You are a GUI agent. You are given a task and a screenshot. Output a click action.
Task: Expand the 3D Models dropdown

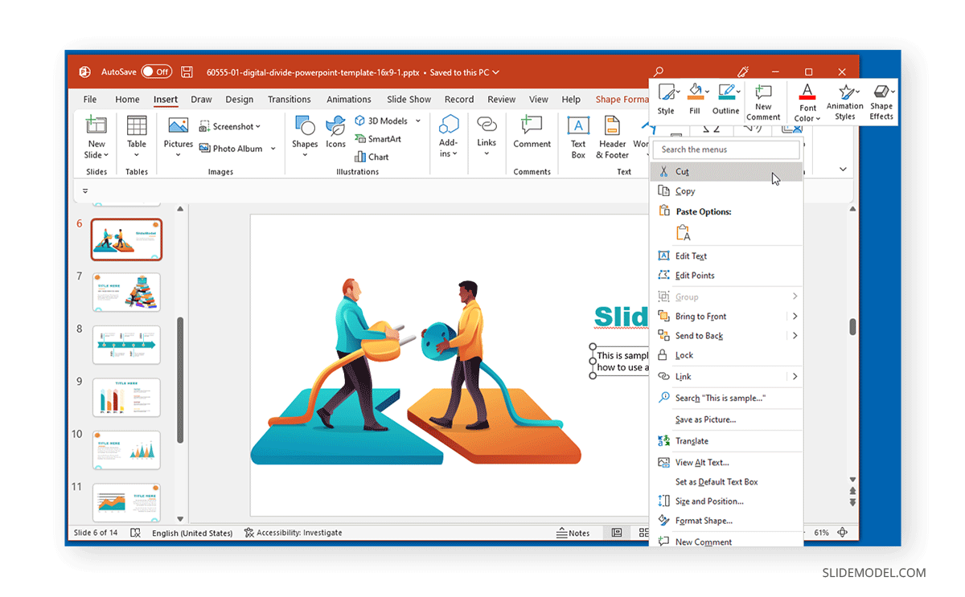point(417,120)
